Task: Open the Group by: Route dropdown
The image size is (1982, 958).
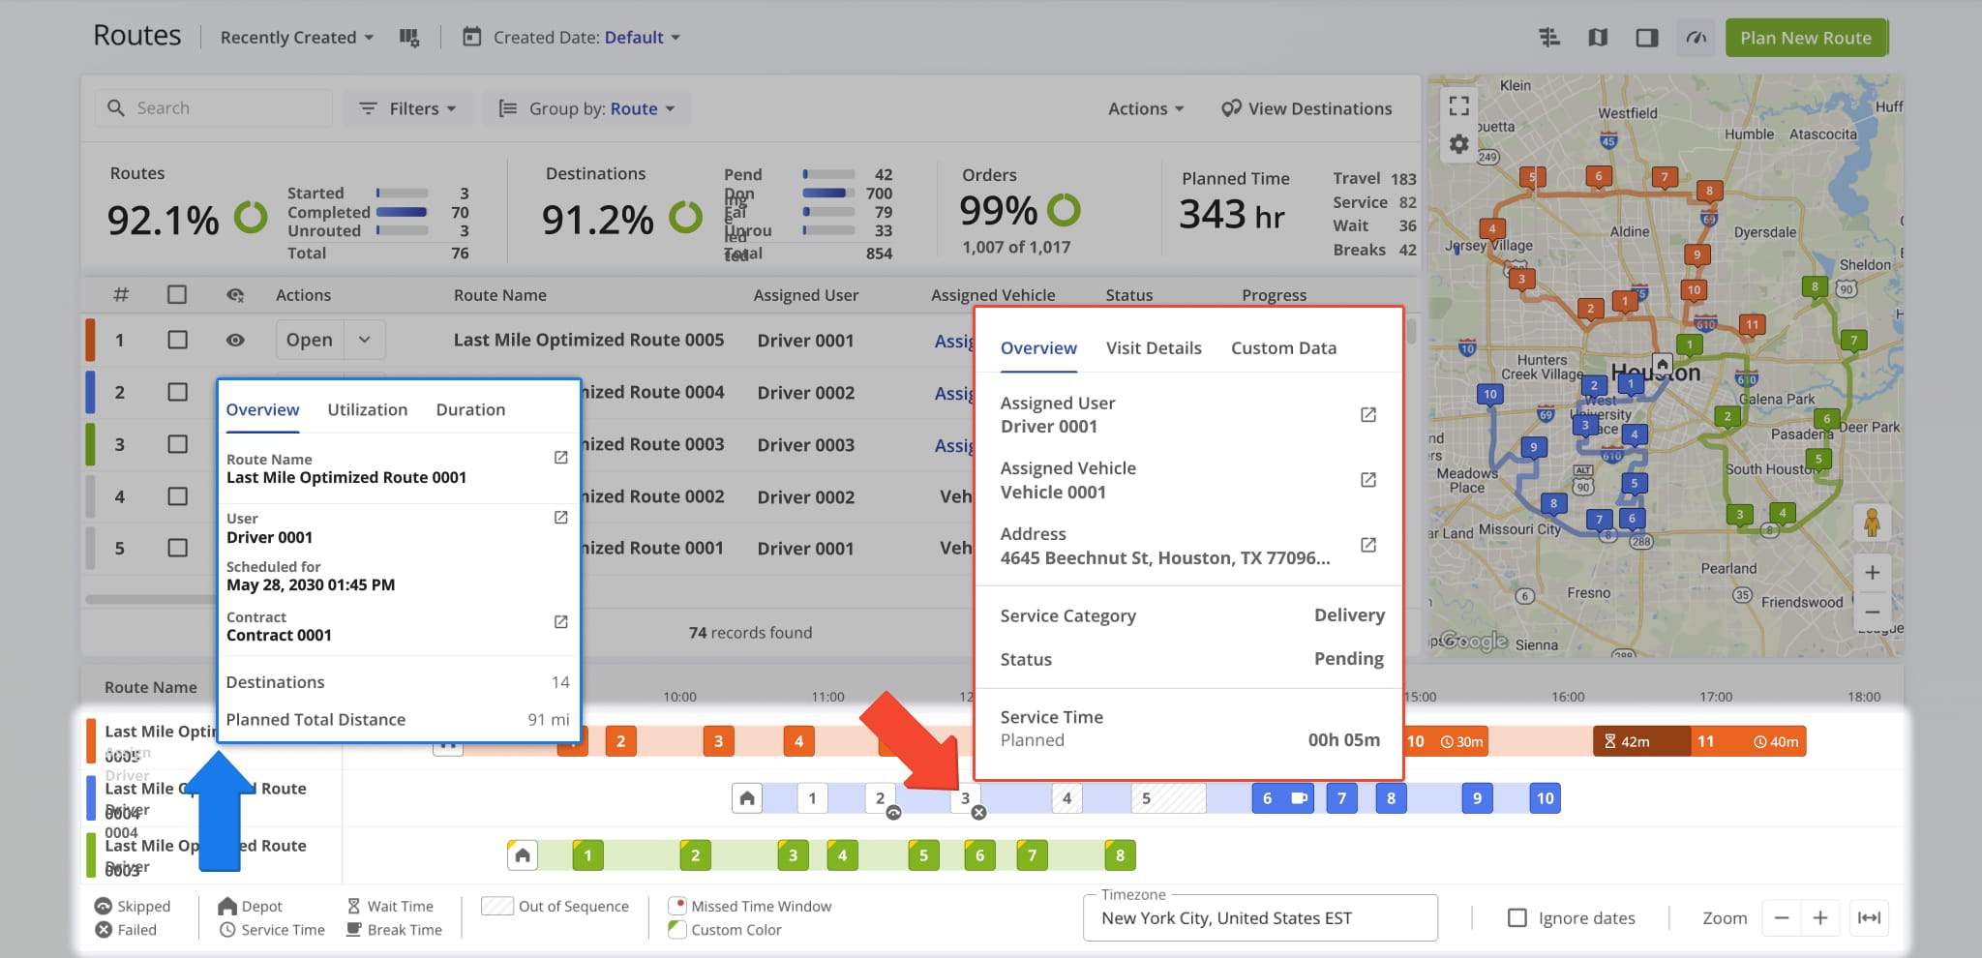Action: (x=586, y=108)
